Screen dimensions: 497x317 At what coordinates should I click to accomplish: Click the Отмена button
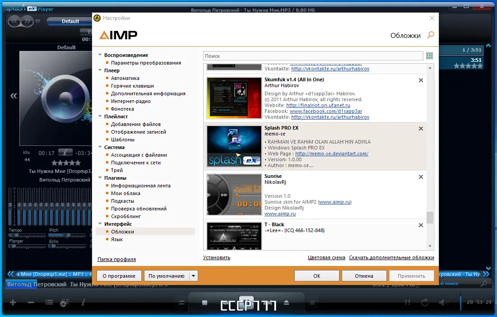[x=364, y=276]
